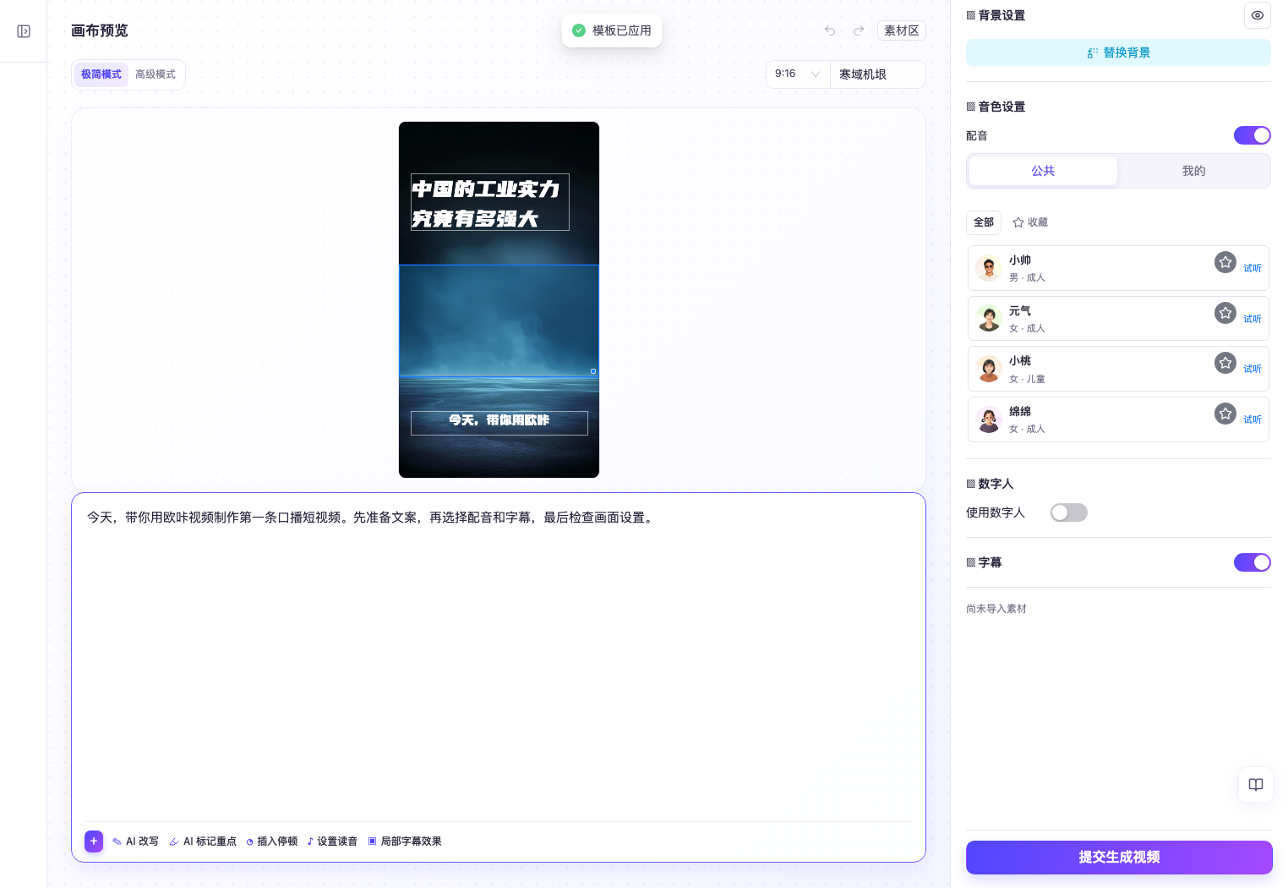Open the help book icon
Screen dimensions: 1288x888
click(1256, 785)
